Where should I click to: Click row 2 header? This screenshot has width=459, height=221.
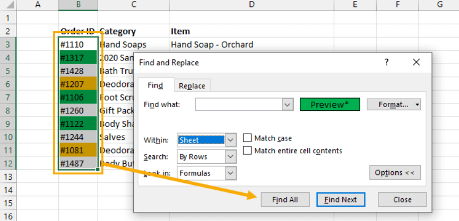pyautogui.click(x=8, y=31)
